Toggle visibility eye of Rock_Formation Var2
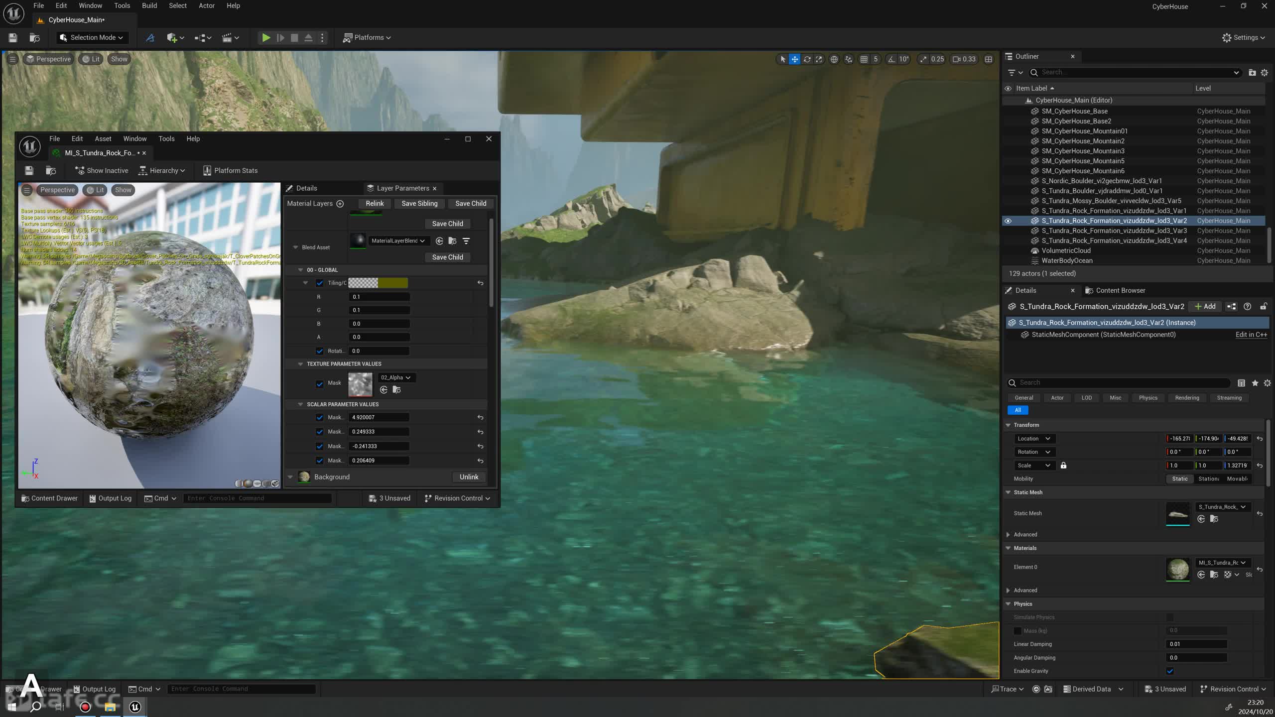This screenshot has height=717, width=1275. [x=1008, y=221]
